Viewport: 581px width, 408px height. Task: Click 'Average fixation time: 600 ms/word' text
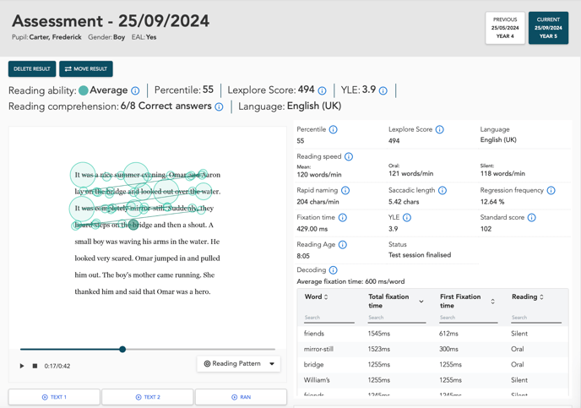click(x=350, y=281)
